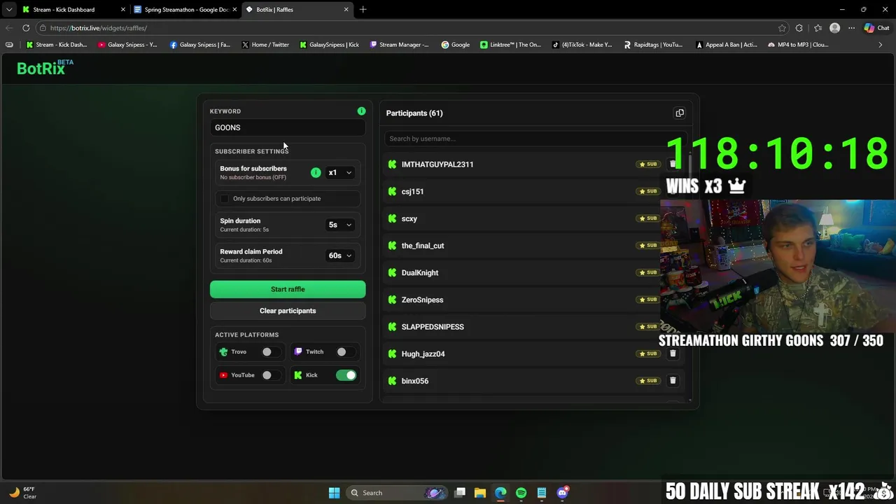Open the weather widget showing 66°F
The image size is (896, 504).
coord(21,493)
